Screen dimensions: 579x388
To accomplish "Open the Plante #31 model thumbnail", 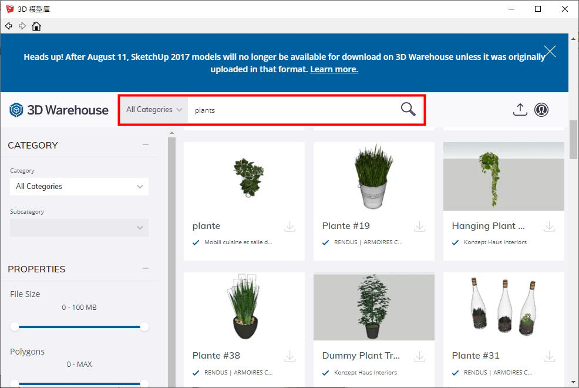I will point(504,306).
